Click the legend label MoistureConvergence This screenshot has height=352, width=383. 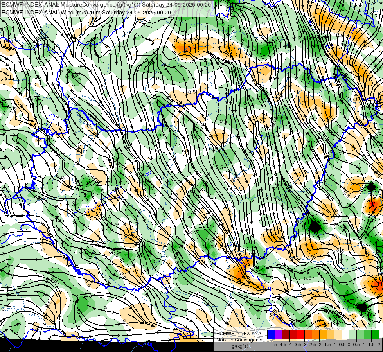click(240, 340)
